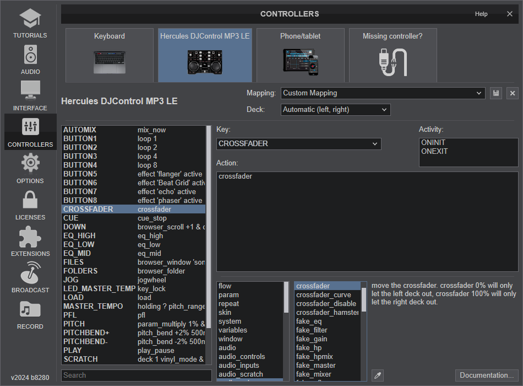The height and width of the screenshot is (386, 523).
Task: Select the BUTTON1 mapping row
Action: click(134, 139)
